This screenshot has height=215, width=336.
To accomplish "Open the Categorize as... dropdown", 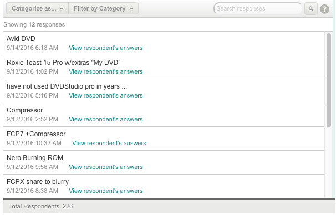I will click(38, 8).
